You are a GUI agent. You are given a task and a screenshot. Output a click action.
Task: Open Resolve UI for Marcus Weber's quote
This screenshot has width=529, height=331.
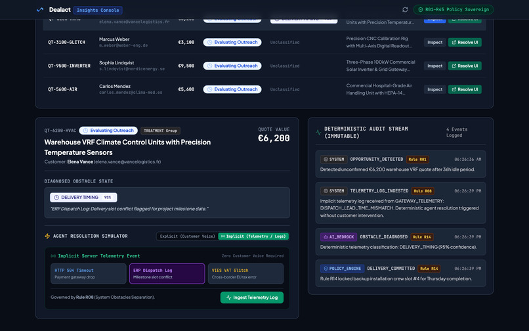click(465, 42)
